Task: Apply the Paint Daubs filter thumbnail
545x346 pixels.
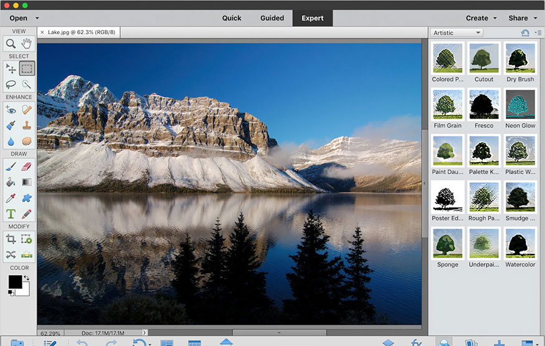Action: 448,151
